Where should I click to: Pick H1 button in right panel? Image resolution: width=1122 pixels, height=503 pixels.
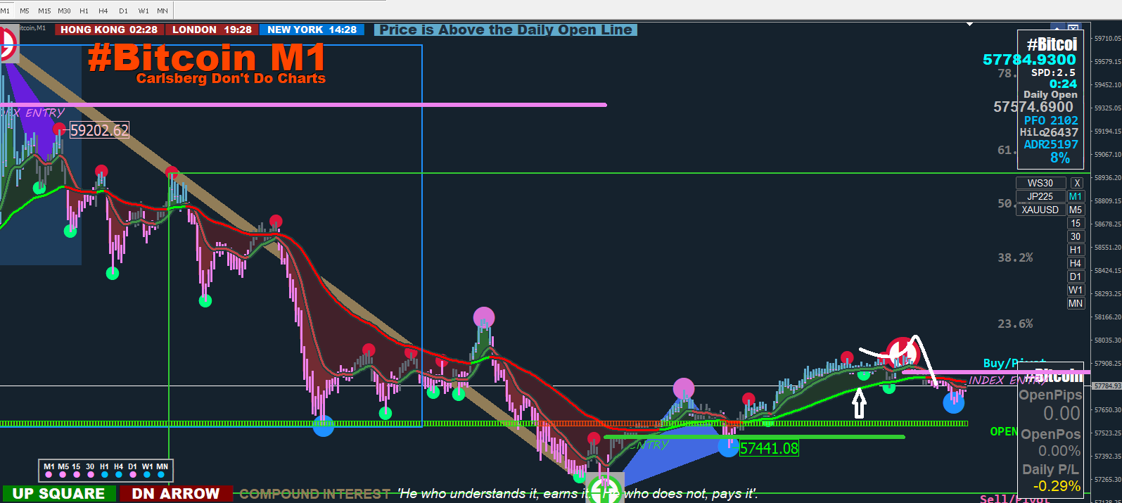coord(1076,250)
